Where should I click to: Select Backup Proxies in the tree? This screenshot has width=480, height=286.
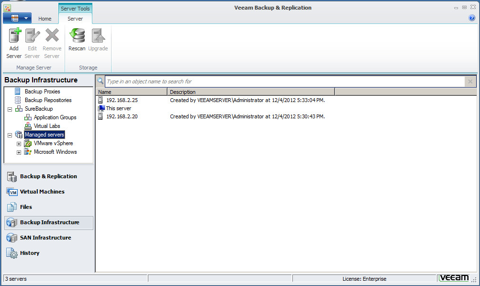point(42,92)
